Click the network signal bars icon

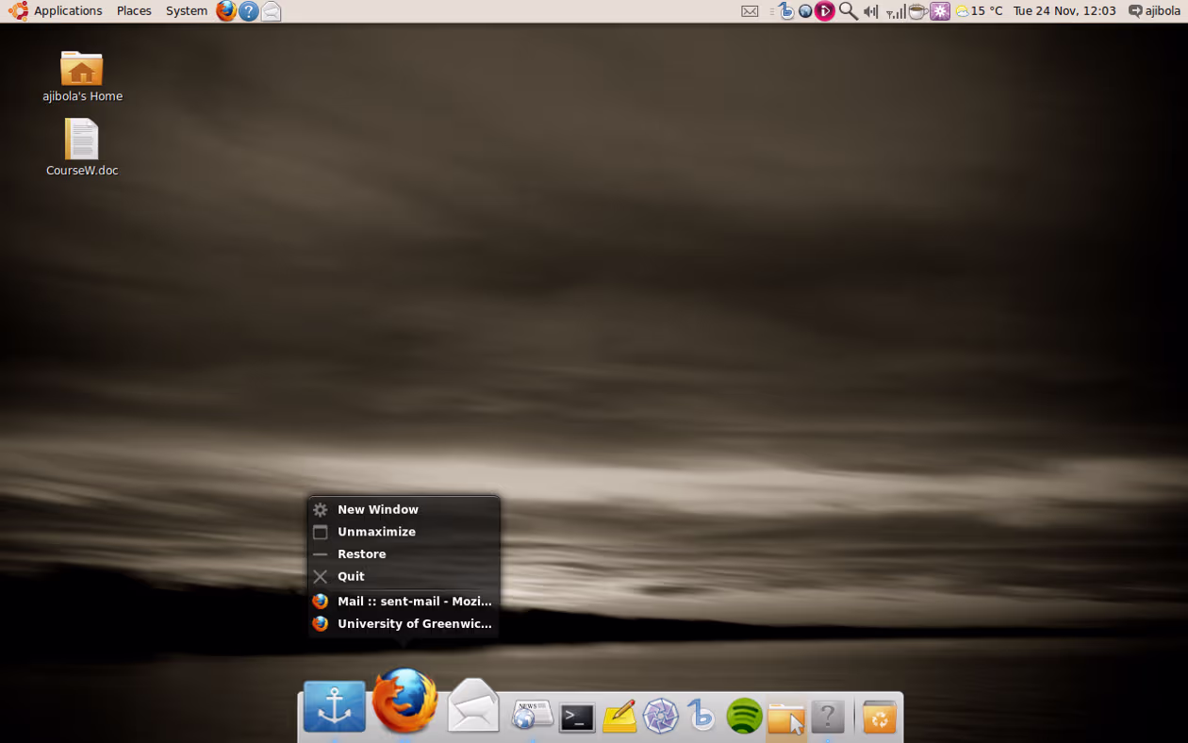click(896, 11)
